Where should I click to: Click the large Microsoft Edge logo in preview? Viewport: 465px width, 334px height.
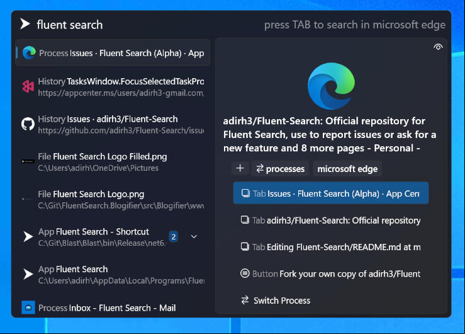(x=331, y=86)
